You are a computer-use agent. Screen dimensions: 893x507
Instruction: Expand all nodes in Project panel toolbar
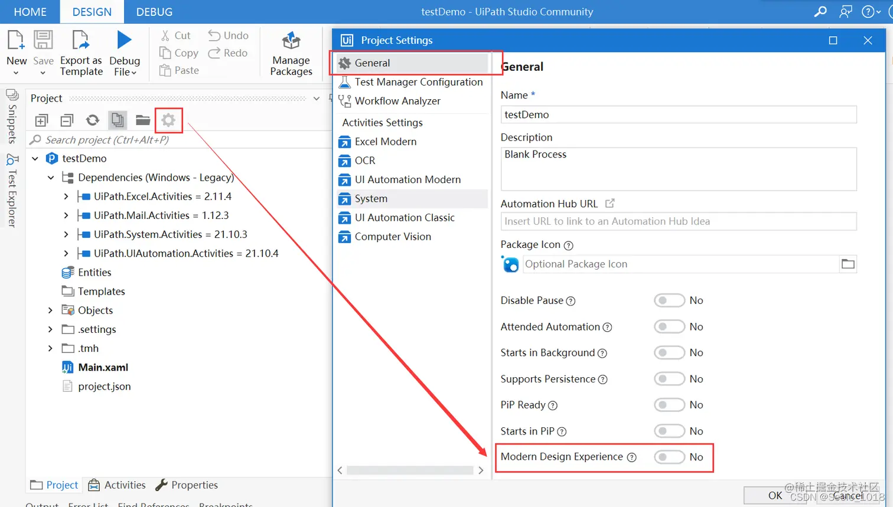pos(41,120)
